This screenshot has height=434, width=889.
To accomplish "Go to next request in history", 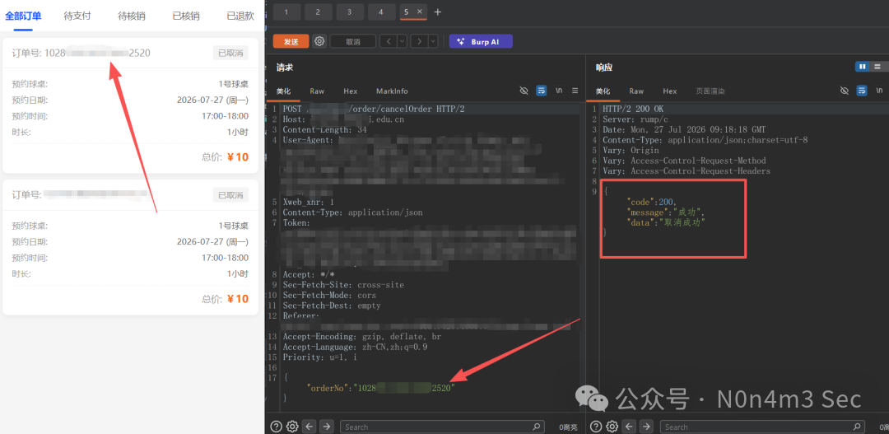I will pos(419,41).
